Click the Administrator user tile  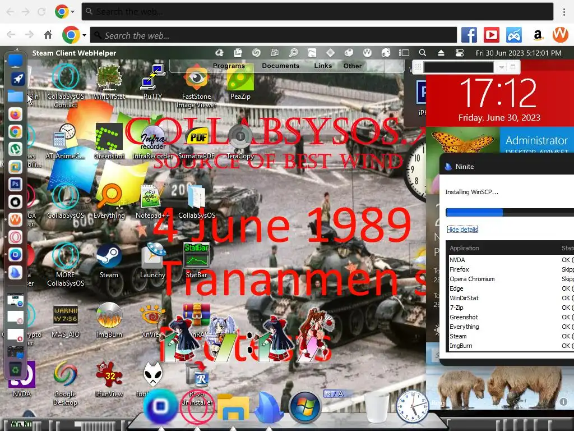point(536,140)
